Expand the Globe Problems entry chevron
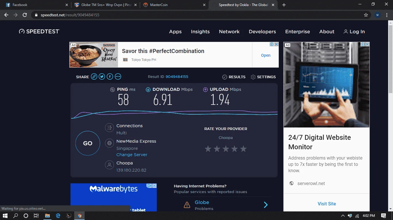Viewport: 393px width, 220px height. click(266, 205)
